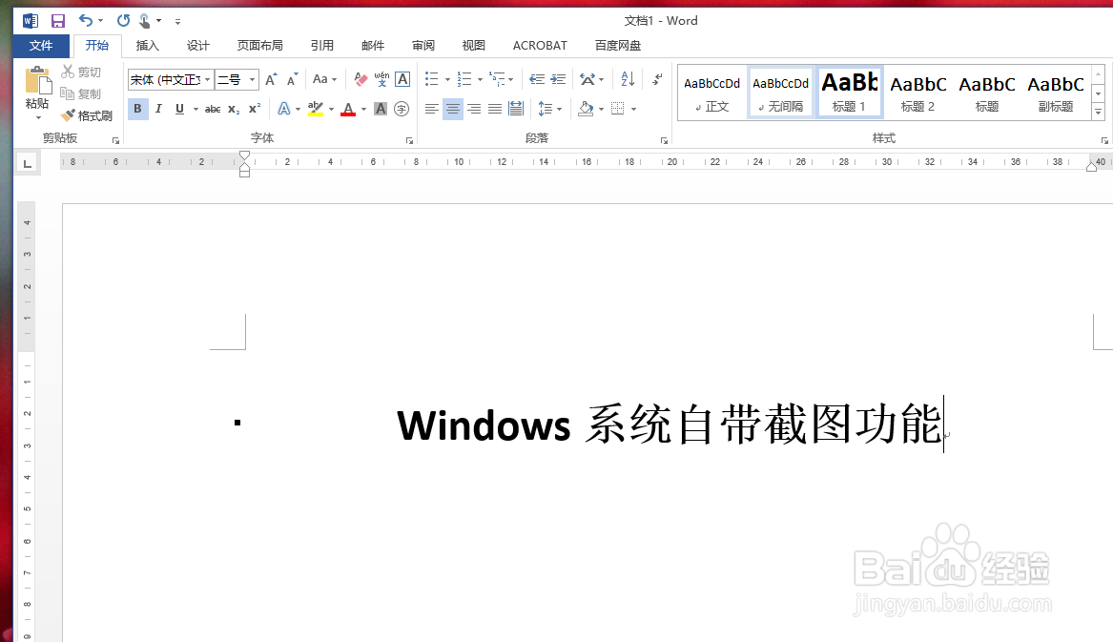1113x642 pixels.
Task: Clear all formatting with the eraser icon
Action: coord(361,79)
